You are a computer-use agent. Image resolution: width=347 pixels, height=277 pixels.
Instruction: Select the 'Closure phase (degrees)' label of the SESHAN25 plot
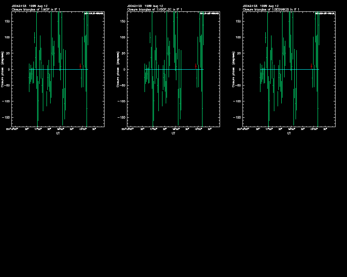234,69
